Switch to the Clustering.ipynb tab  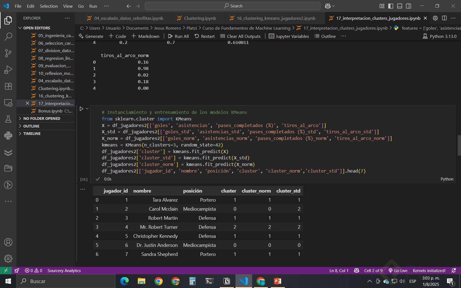coord(200,18)
